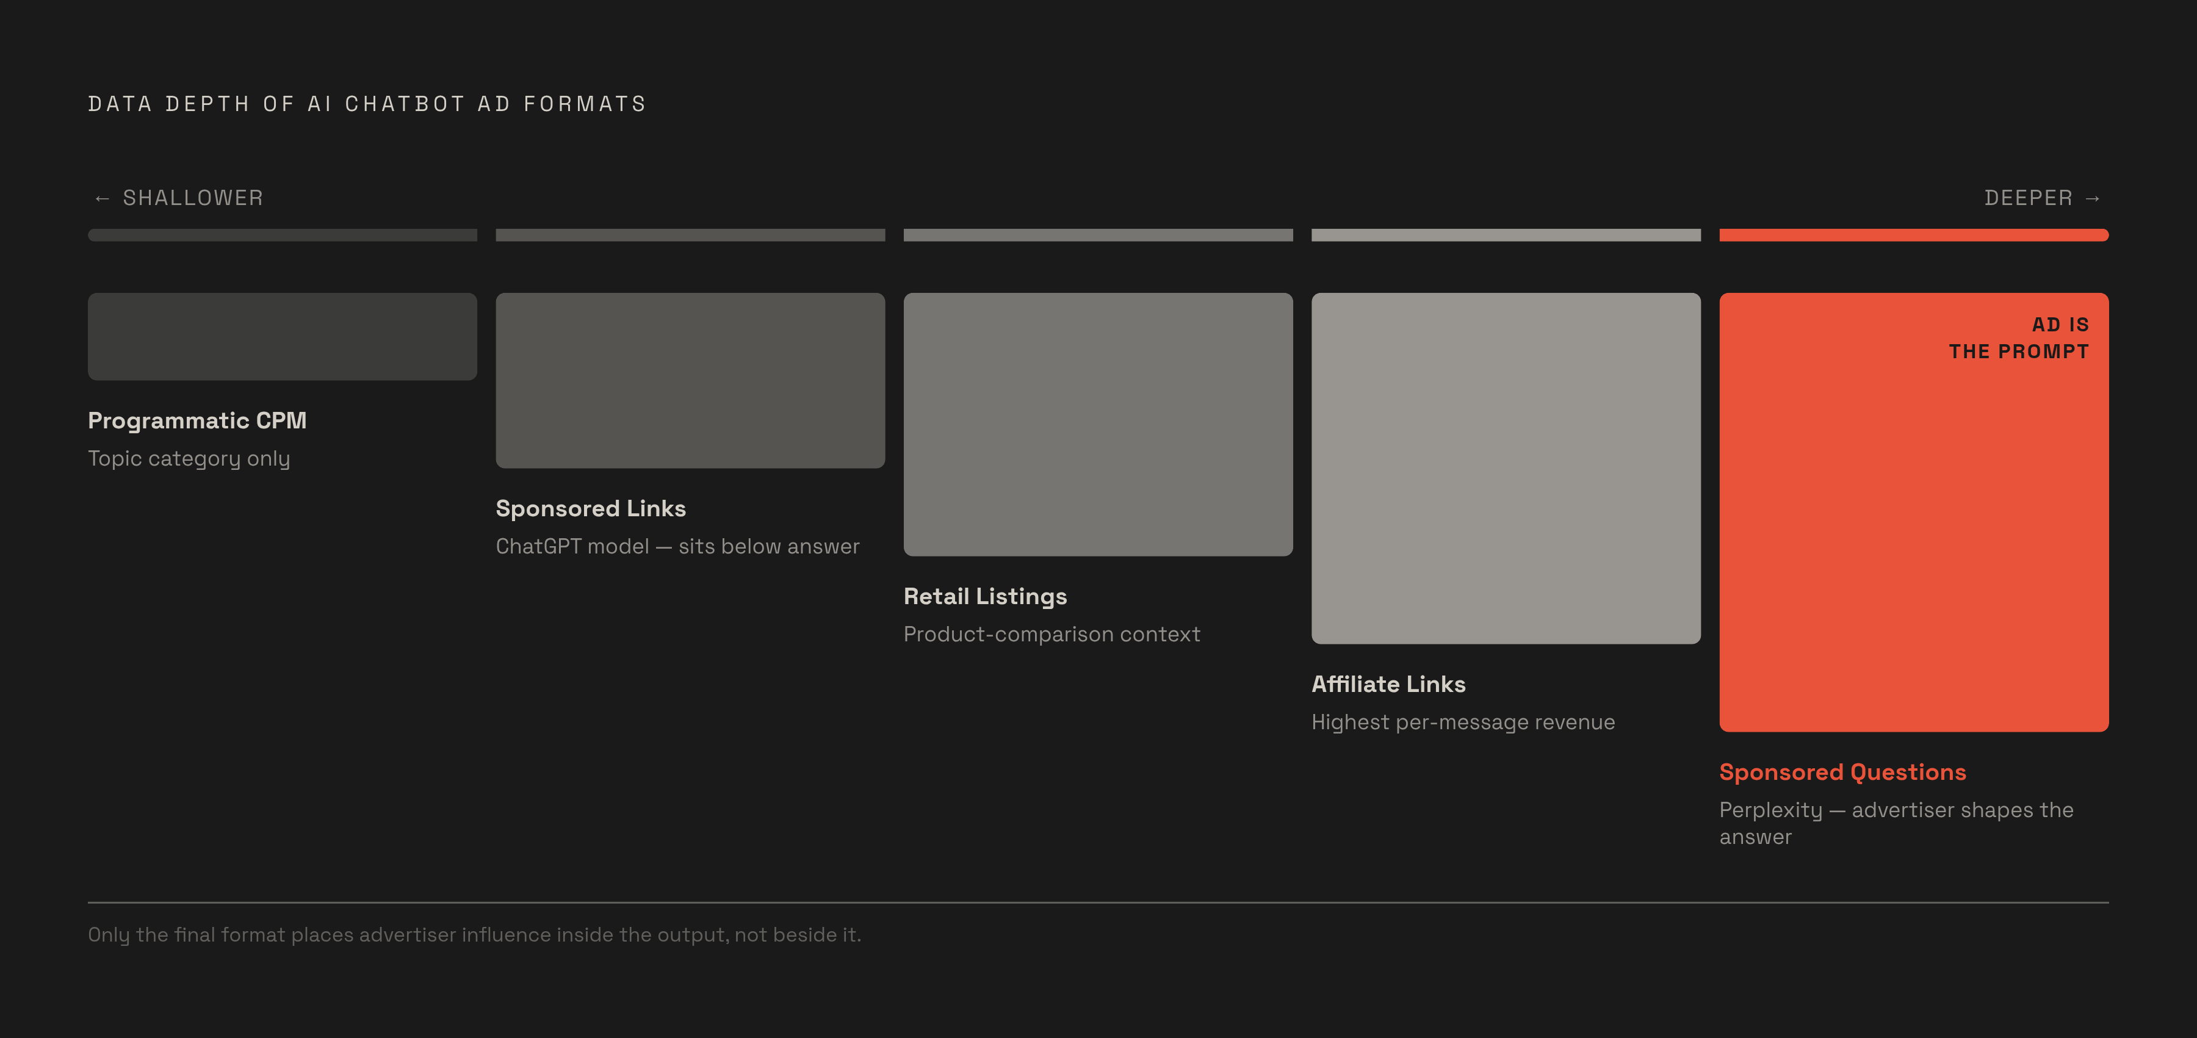Click the 'Shallower' axis label
The width and height of the screenshot is (2197, 1038).
click(179, 198)
